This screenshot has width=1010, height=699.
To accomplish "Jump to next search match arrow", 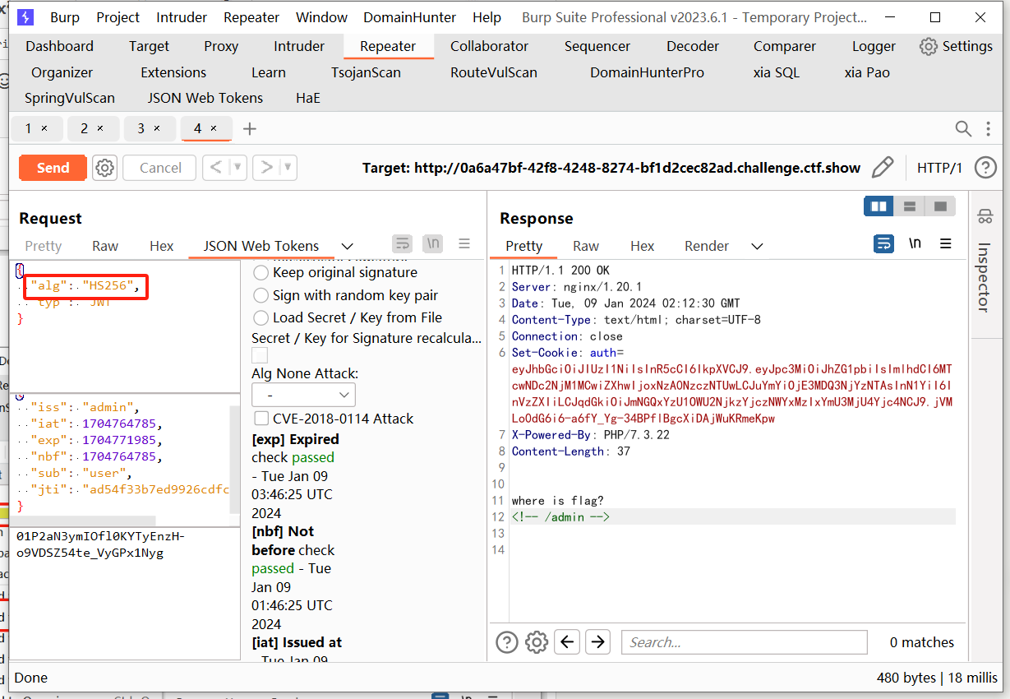I will pyautogui.click(x=597, y=642).
